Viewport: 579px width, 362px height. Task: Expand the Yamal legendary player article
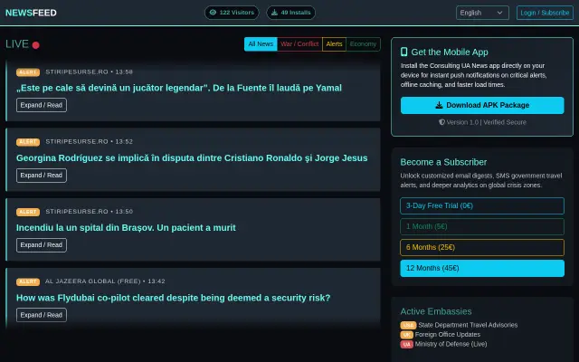pos(42,105)
